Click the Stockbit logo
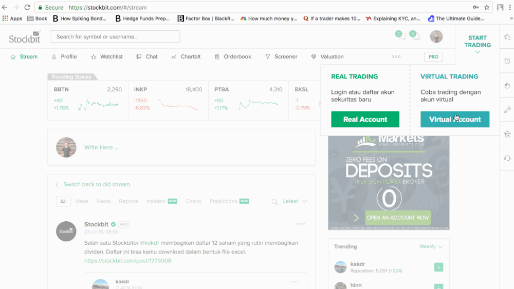The width and height of the screenshot is (514, 289). [x=25, y=36]
